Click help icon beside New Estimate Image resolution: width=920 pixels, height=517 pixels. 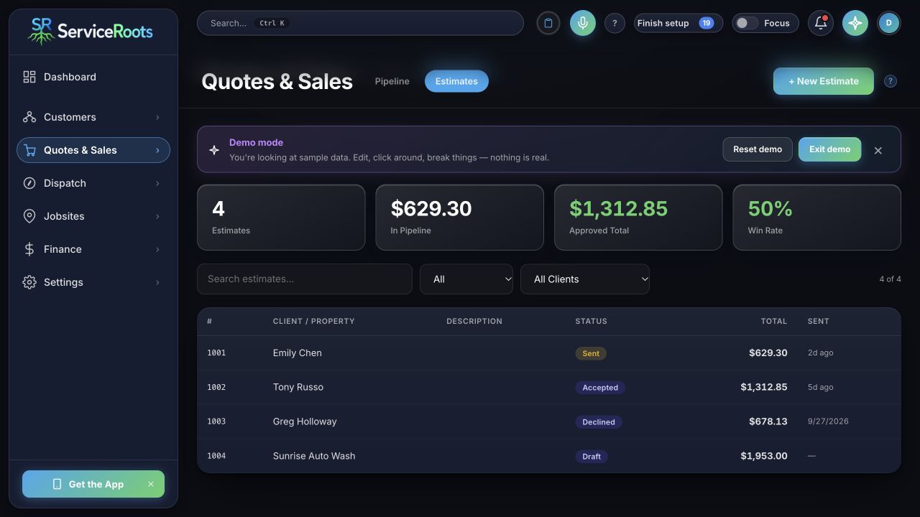click(891, 81)
